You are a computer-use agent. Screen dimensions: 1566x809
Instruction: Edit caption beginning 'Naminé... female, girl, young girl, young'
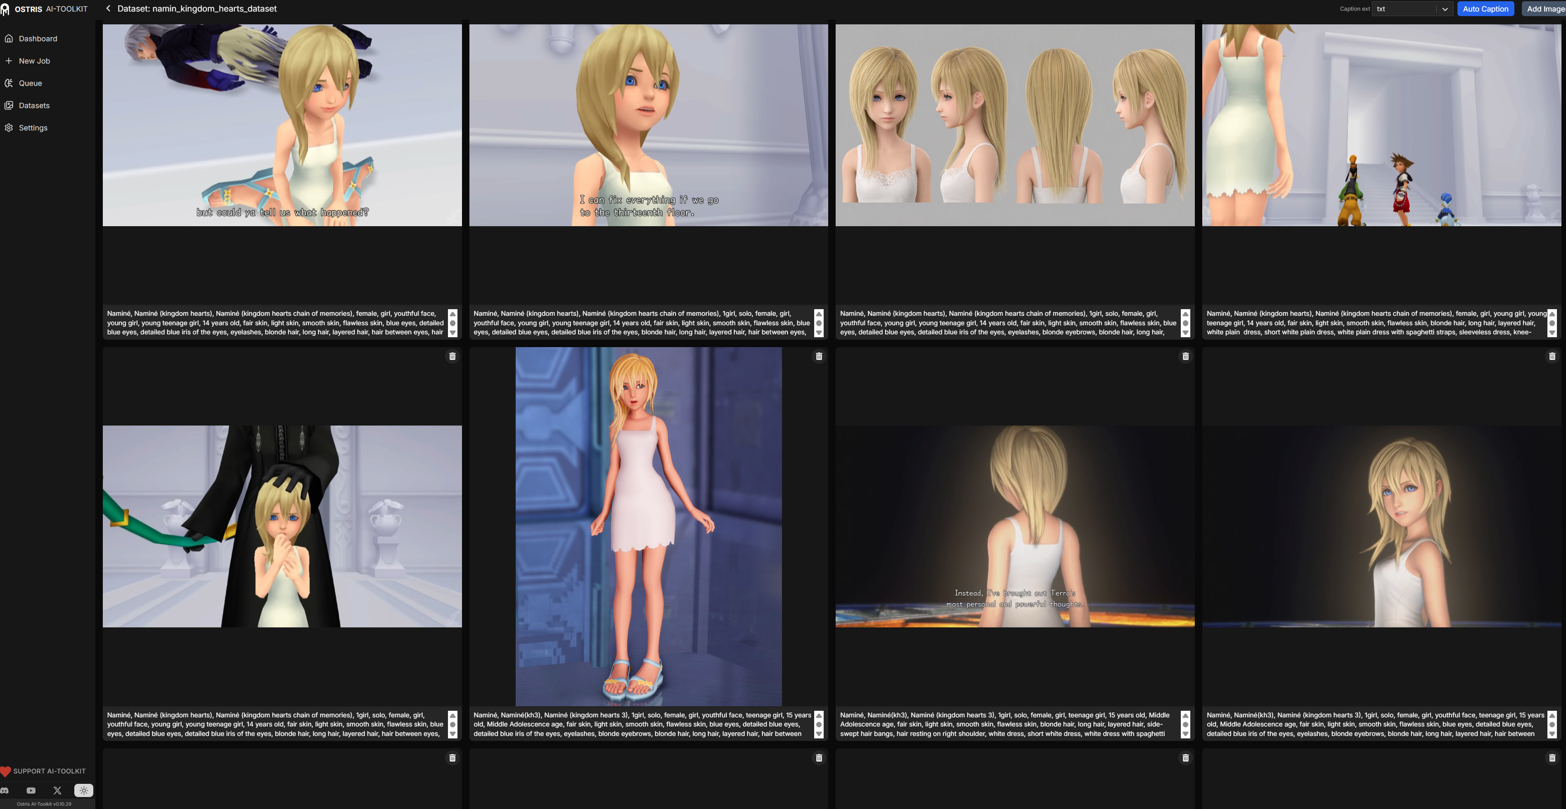click(x=1375, y=323)
